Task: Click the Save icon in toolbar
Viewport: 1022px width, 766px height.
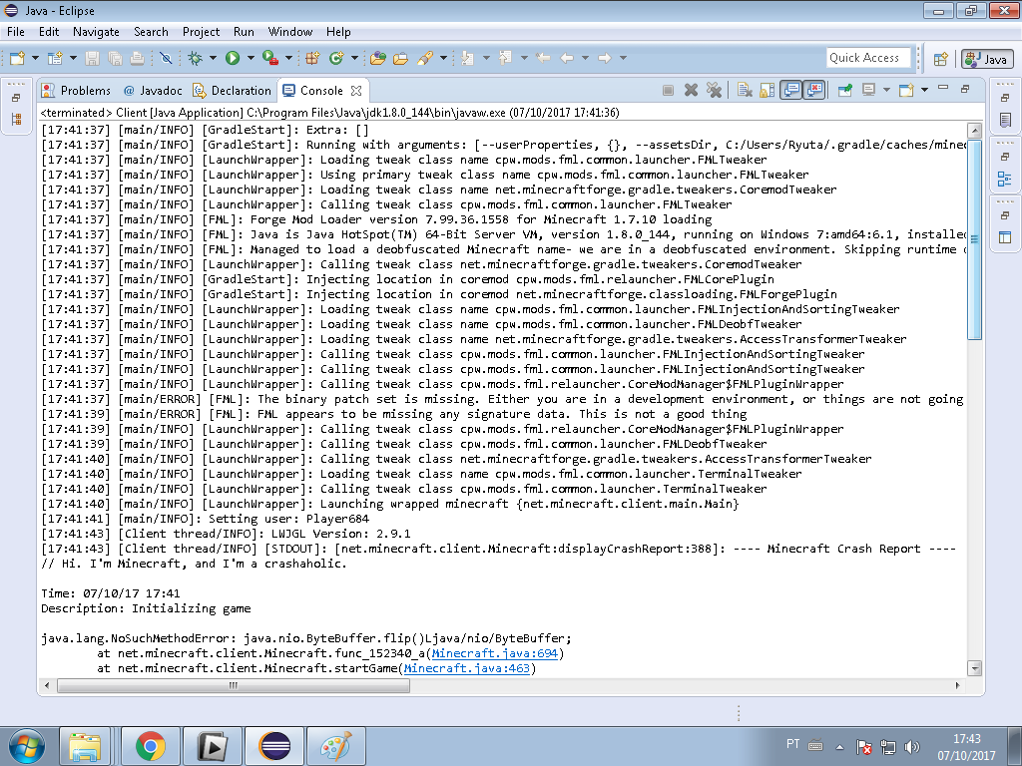Action: point(92,58)
